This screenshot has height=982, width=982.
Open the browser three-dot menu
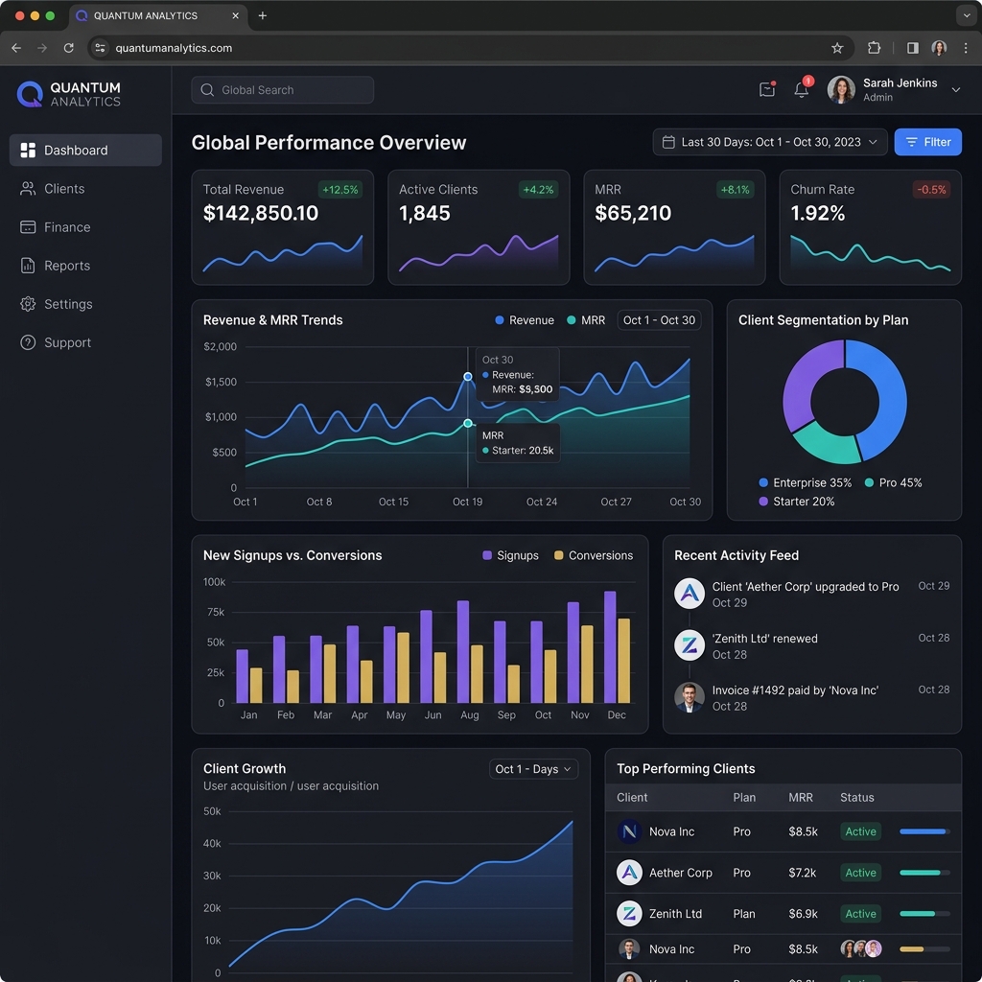point(966,48)
